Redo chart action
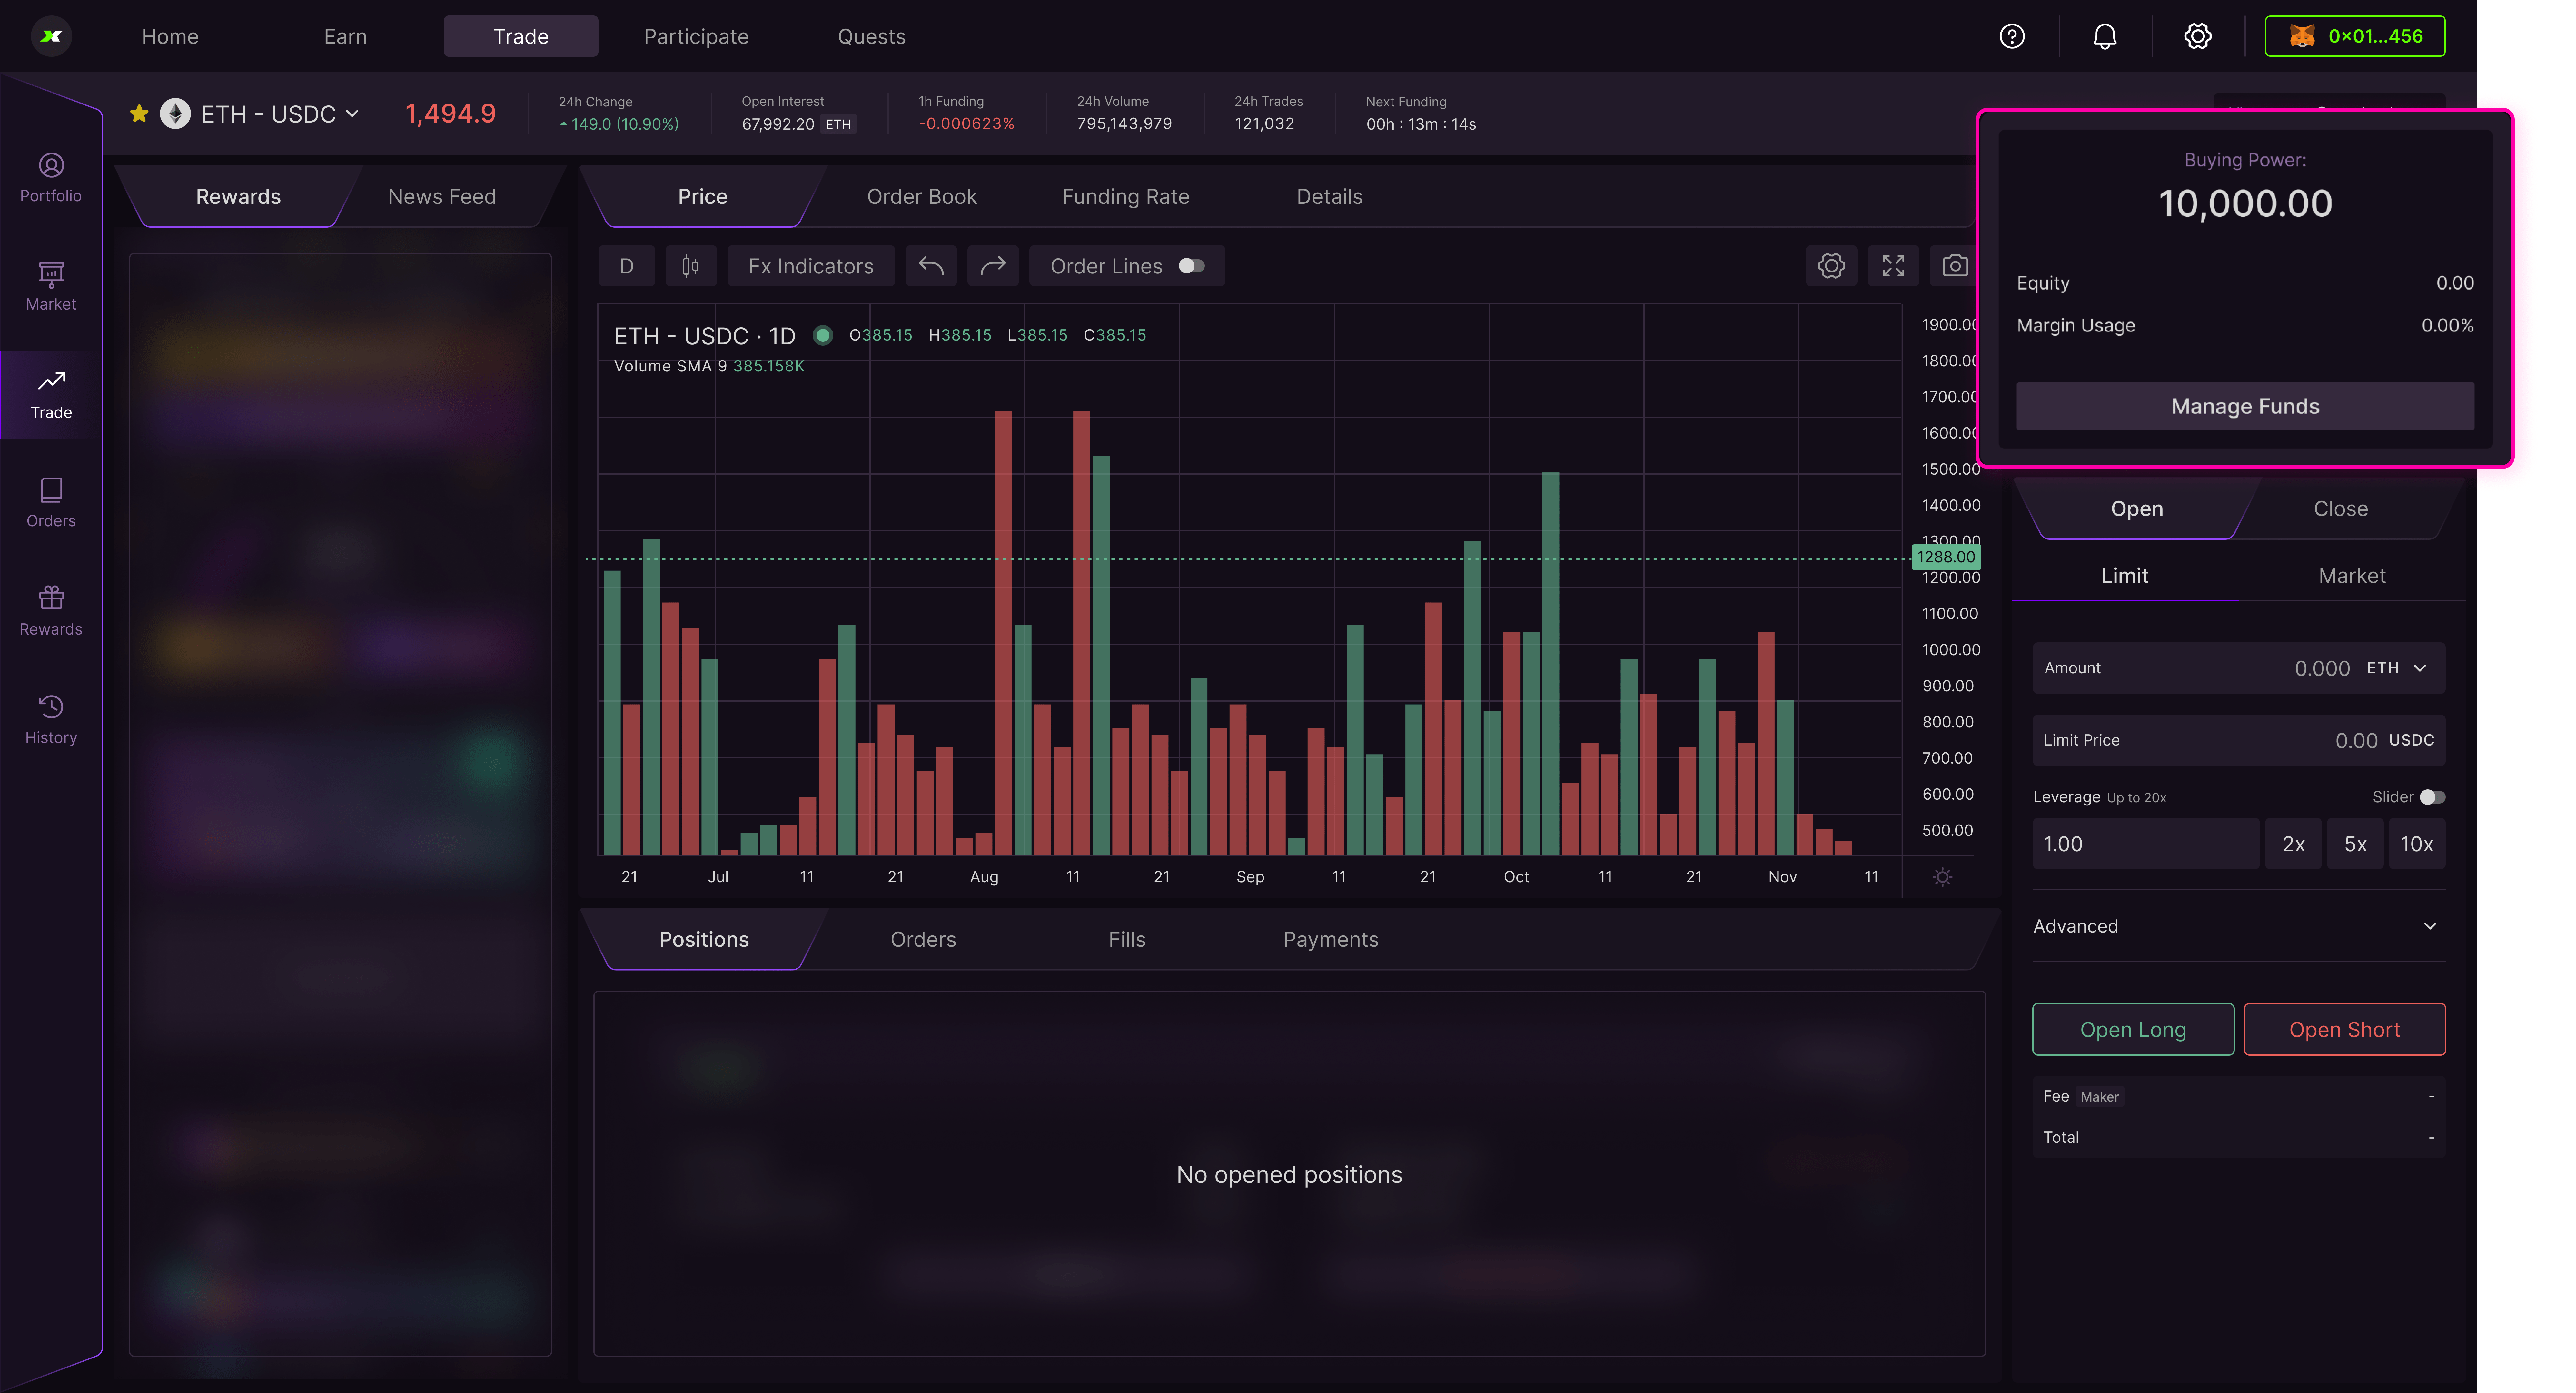This screenshot has height=1393, width=2576. point(993,266)
